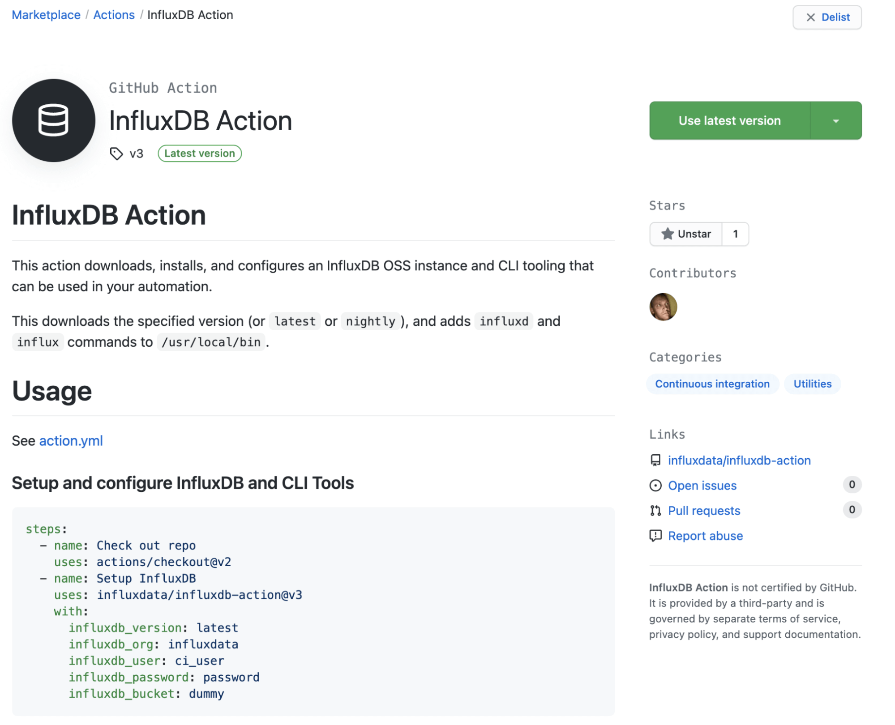Viewport: 895px width, 725px height.
Task: Click the repository book icon beside influxdata/influxdb-action
Action: coord(655,460)
